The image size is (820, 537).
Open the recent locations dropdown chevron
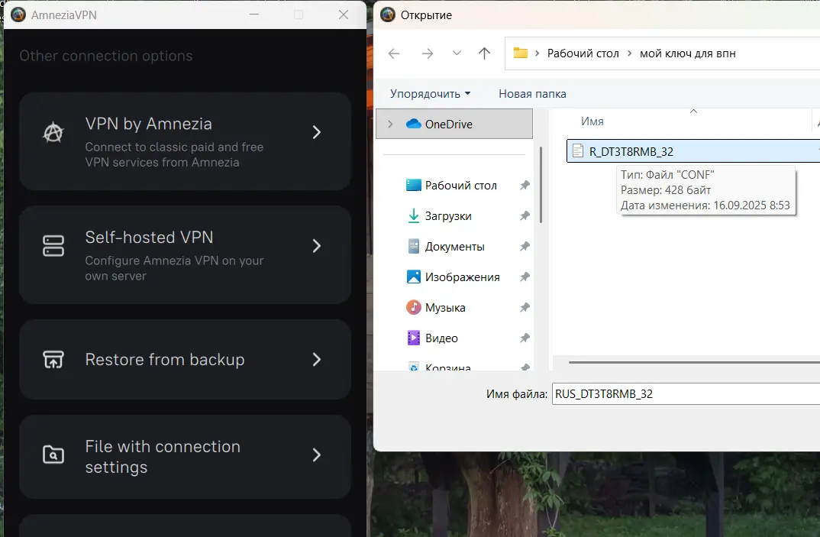click(x=457, y=53)
